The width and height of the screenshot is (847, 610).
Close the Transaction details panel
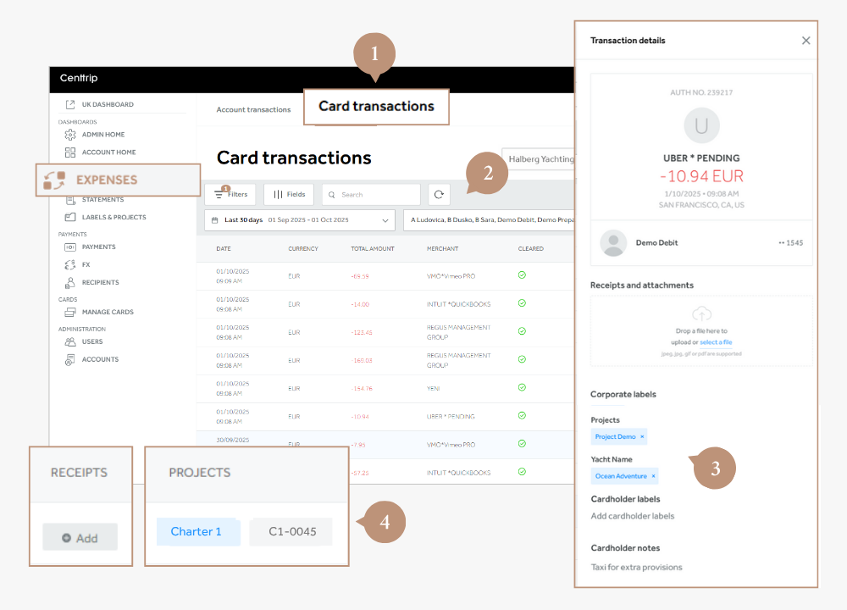[x=805, y=41]
